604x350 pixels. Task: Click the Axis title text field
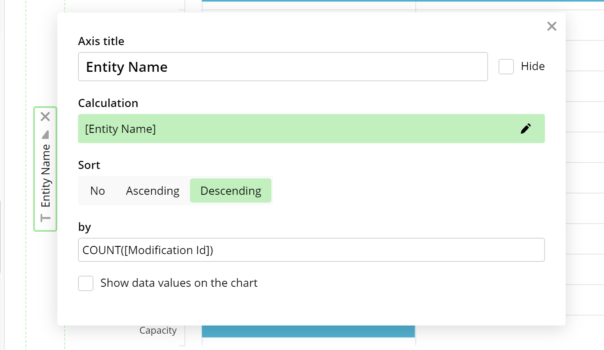[x=283, y=67]
